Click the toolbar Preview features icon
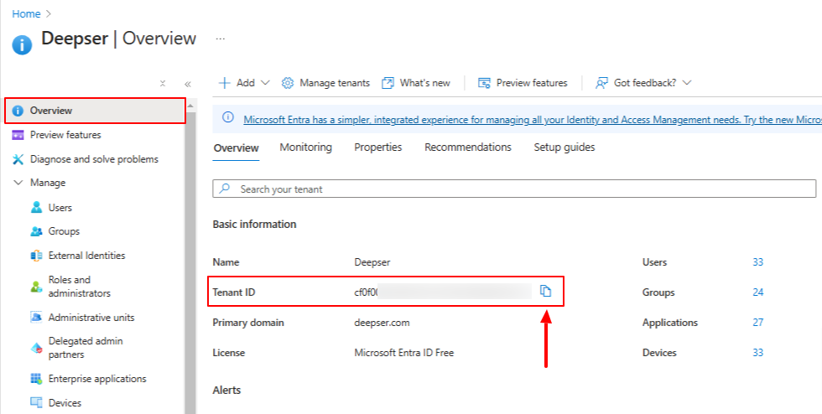Image resolution: width=822 pixels, height=414 pixels. (484, 83)
